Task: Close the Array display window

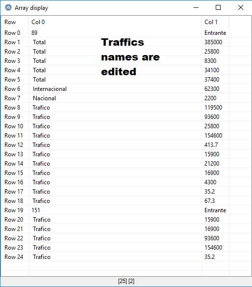Action: [x=241, y=8]
